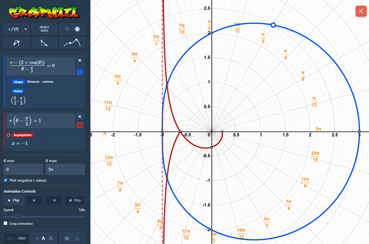Screen dimensions: 369x244
Task: Switch to light theme sun icon
Action: 67,238
